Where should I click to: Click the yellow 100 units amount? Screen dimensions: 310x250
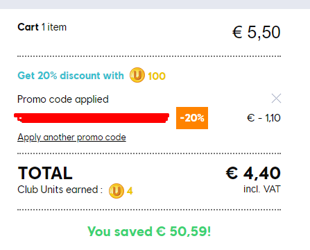tap(157, 76)
